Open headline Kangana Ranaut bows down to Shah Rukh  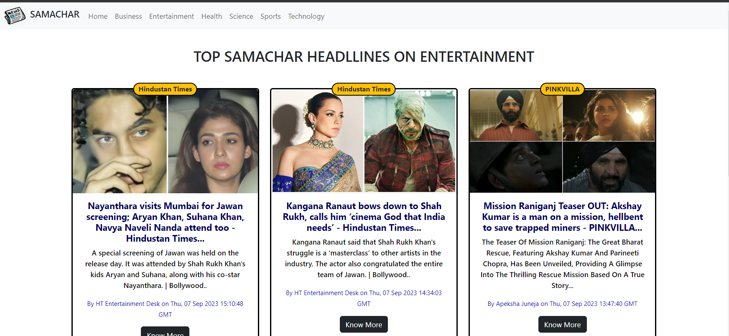tap(364, 217)
